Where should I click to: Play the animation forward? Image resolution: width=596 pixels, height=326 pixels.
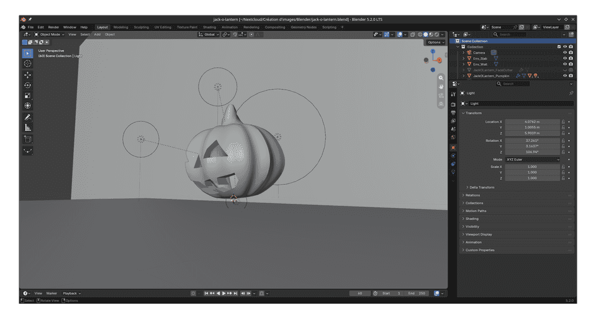(224, 293)
